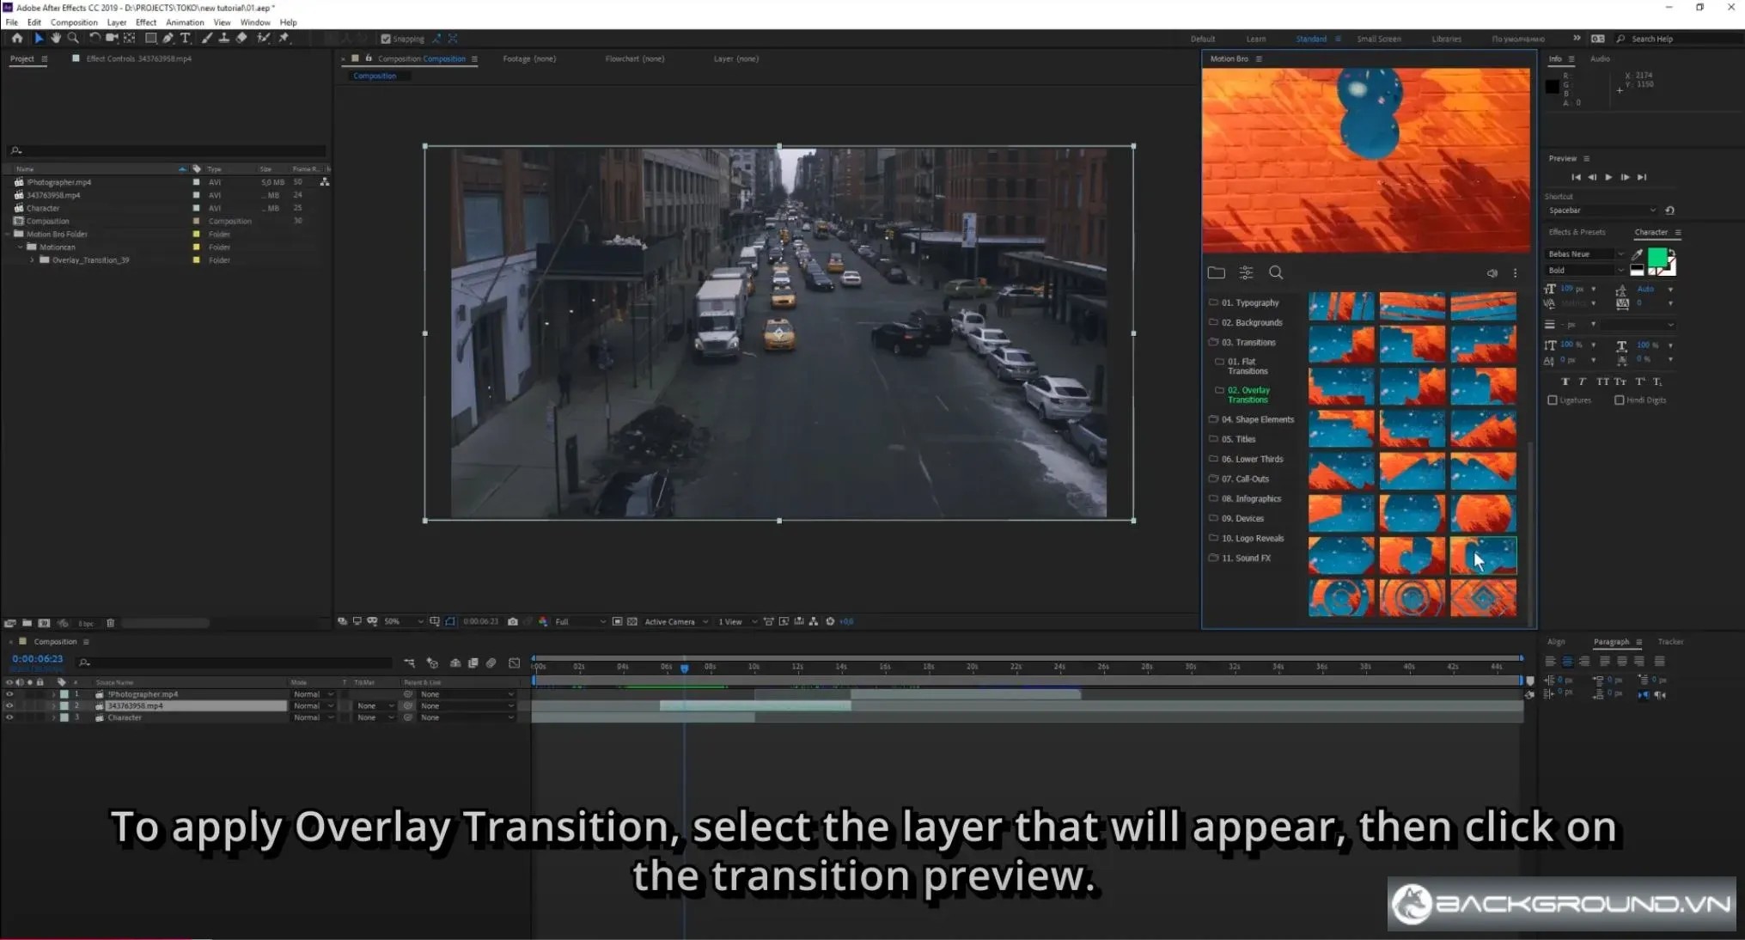Open the Effect menu
Screen dimensions: 1745x940
click(x=146, y=22)
